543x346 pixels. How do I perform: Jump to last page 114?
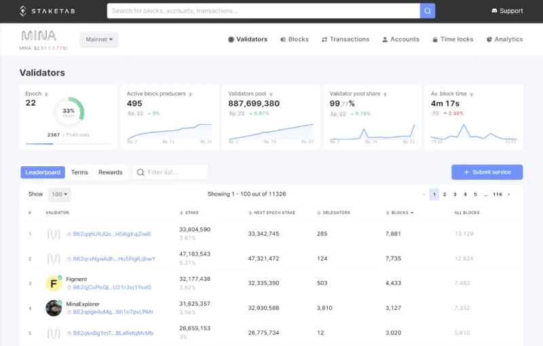tap(498, 195)
